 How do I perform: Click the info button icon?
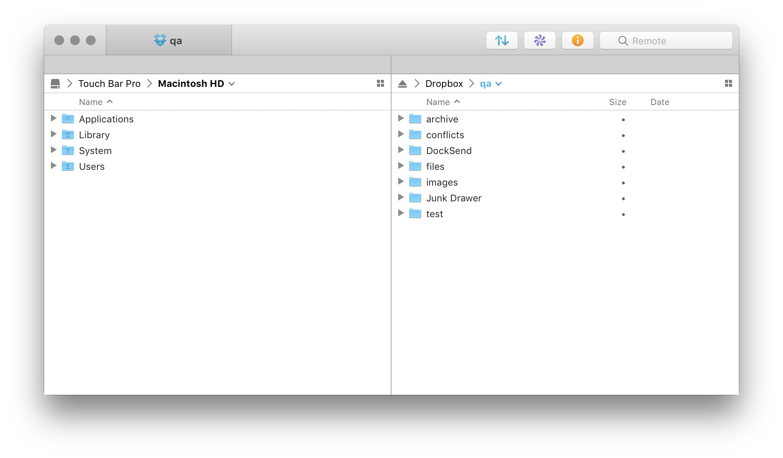click(x=577, y=40)
